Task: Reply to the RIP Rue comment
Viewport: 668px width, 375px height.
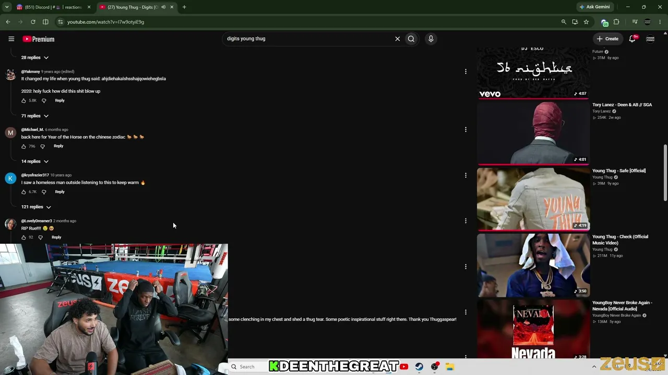Action: pos(56,238)
